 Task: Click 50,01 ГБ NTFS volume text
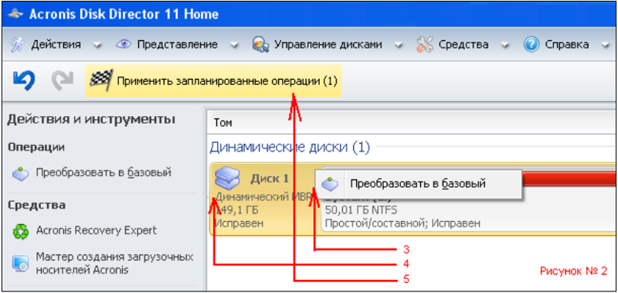tap(361, 210)
